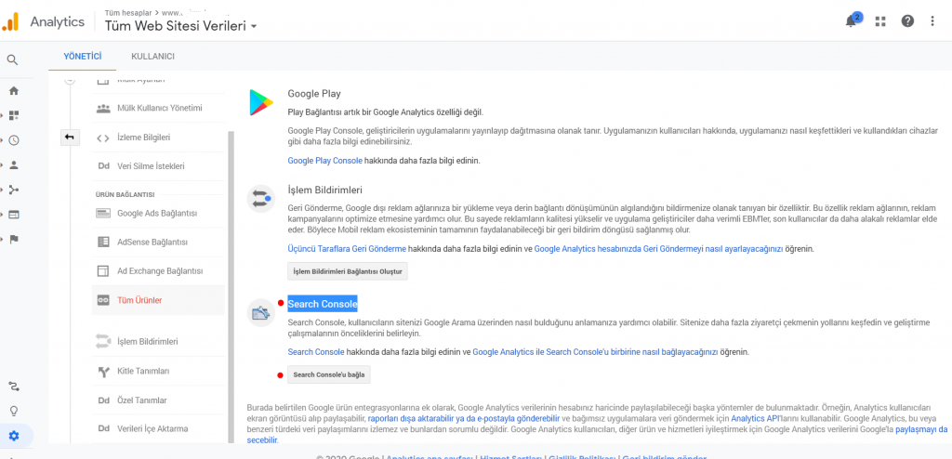This screenshot has height=459, width=952.
Task: Click the Google Play logo icon
Action: (x=261, y=102)
